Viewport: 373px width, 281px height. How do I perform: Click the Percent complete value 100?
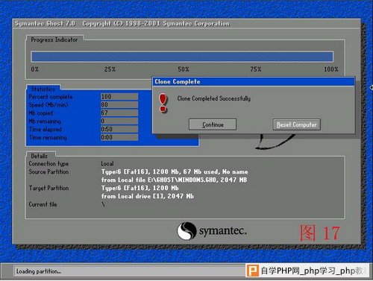coord(119,97)
